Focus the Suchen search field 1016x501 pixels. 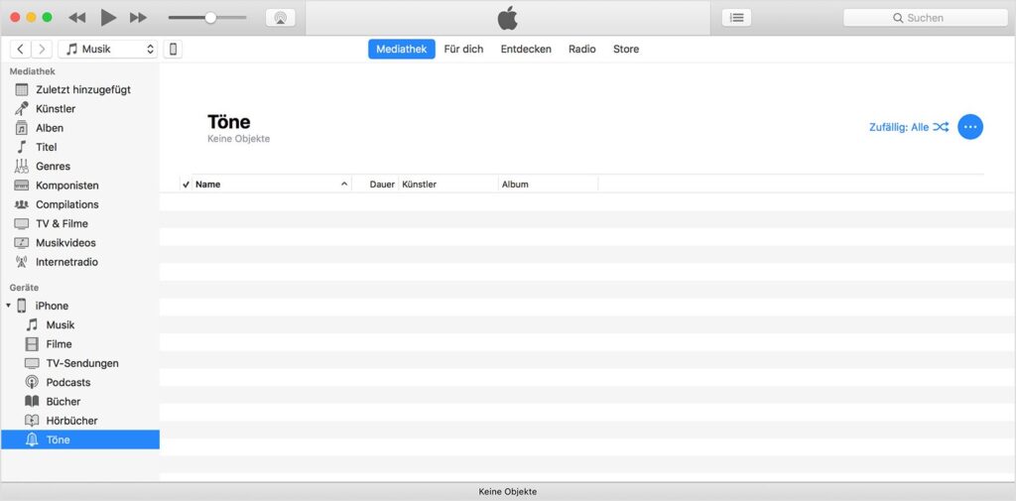(x=926, y=18)
